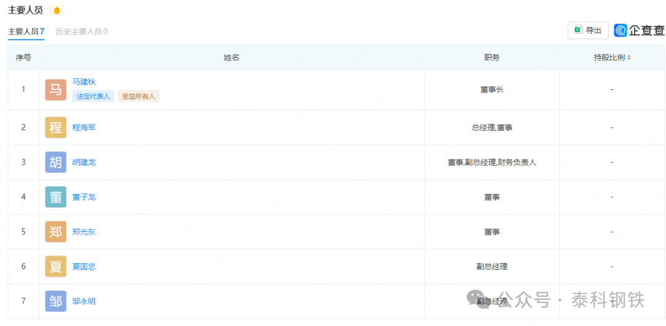Click the 主要人员 section heading
Image resolution: width=666 pixels, height=326 pixels.
tap(25, 10)
